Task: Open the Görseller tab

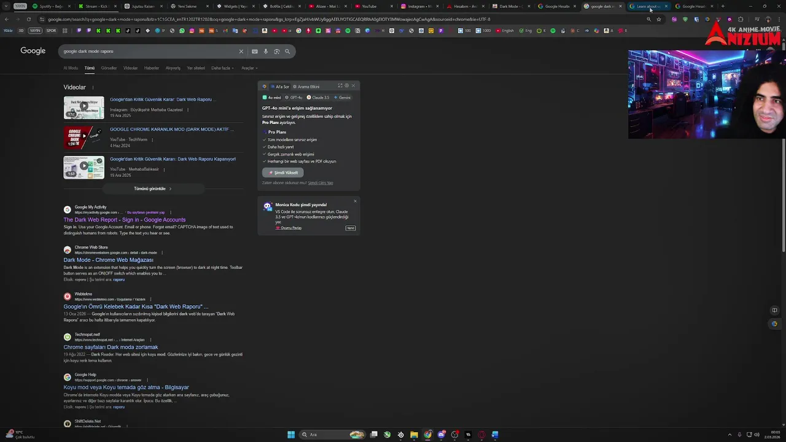Action: pos(109,68)
